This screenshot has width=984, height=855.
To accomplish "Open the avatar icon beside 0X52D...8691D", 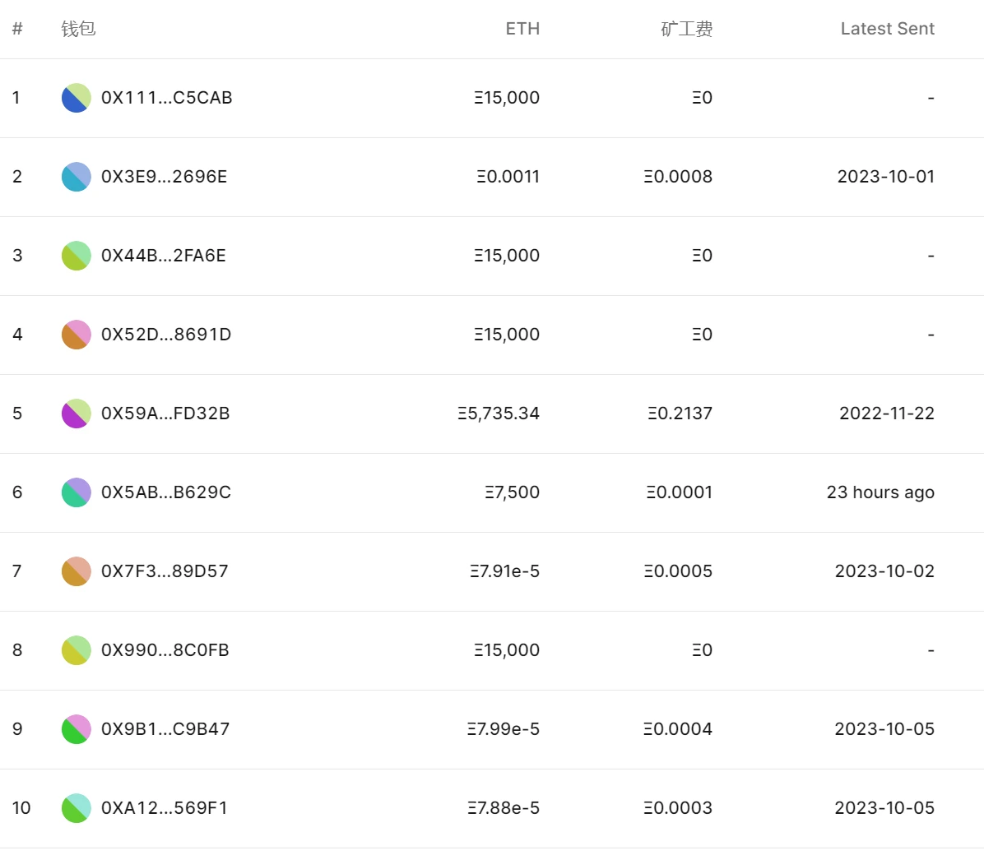I will 76,335.
